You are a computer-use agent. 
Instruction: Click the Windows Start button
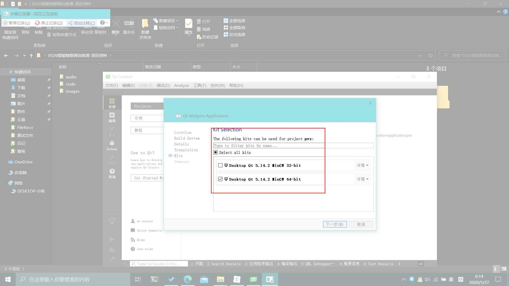pos(8,279)
